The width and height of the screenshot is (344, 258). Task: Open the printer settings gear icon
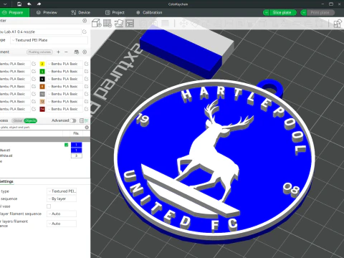[85, 21]
